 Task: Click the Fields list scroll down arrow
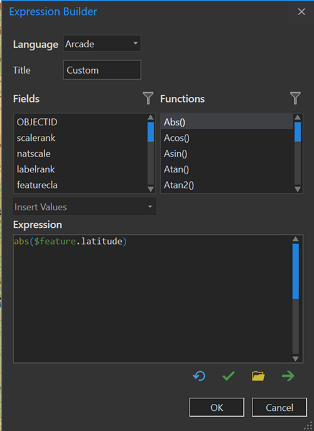[151, 189]
